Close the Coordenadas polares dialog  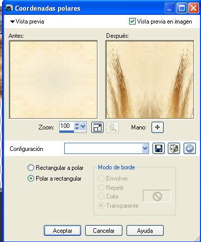click(x=193, y=8)
